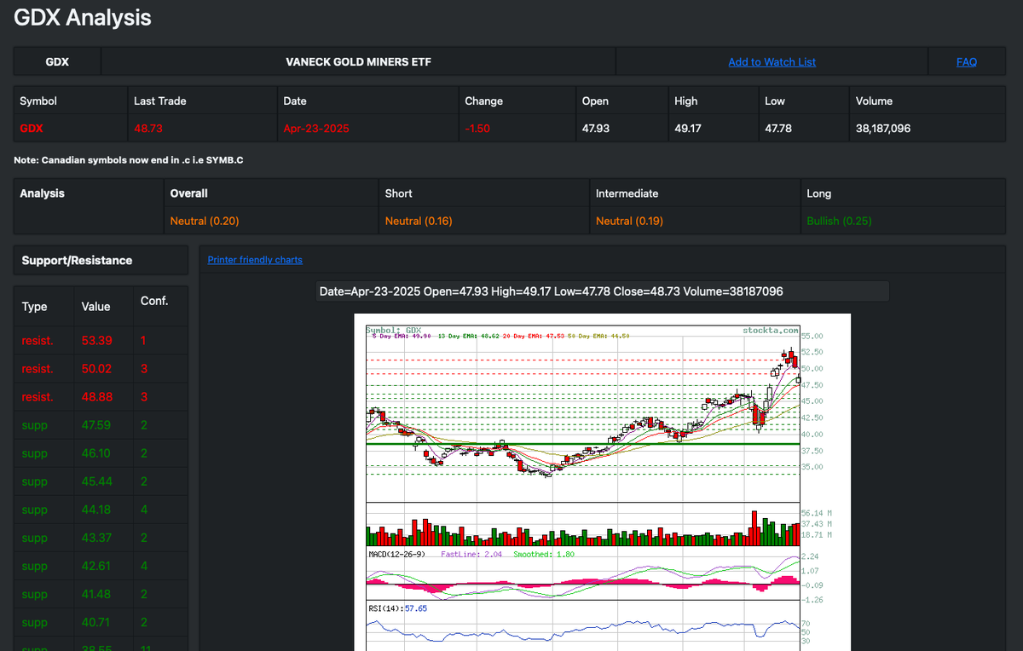Click the Overall rating Neutral (0.20)
This screenshot has height=651, width=1023.
click(205, 221)
